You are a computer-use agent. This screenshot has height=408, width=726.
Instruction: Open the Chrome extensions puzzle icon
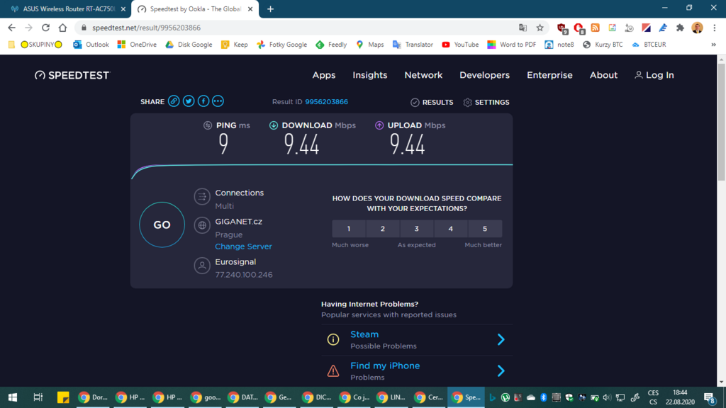point(680,28)
